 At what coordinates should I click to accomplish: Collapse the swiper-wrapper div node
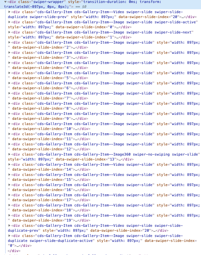5,2
